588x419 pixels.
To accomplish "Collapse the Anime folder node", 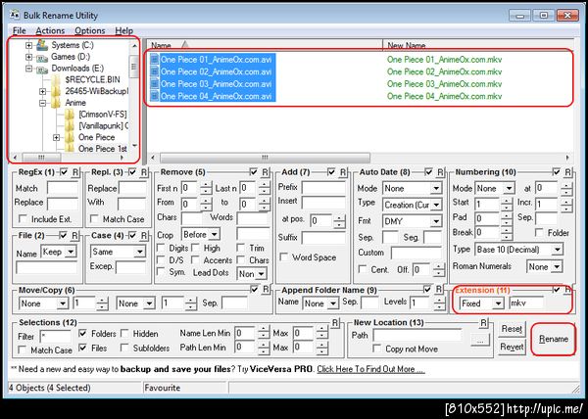I will (43, 103).
